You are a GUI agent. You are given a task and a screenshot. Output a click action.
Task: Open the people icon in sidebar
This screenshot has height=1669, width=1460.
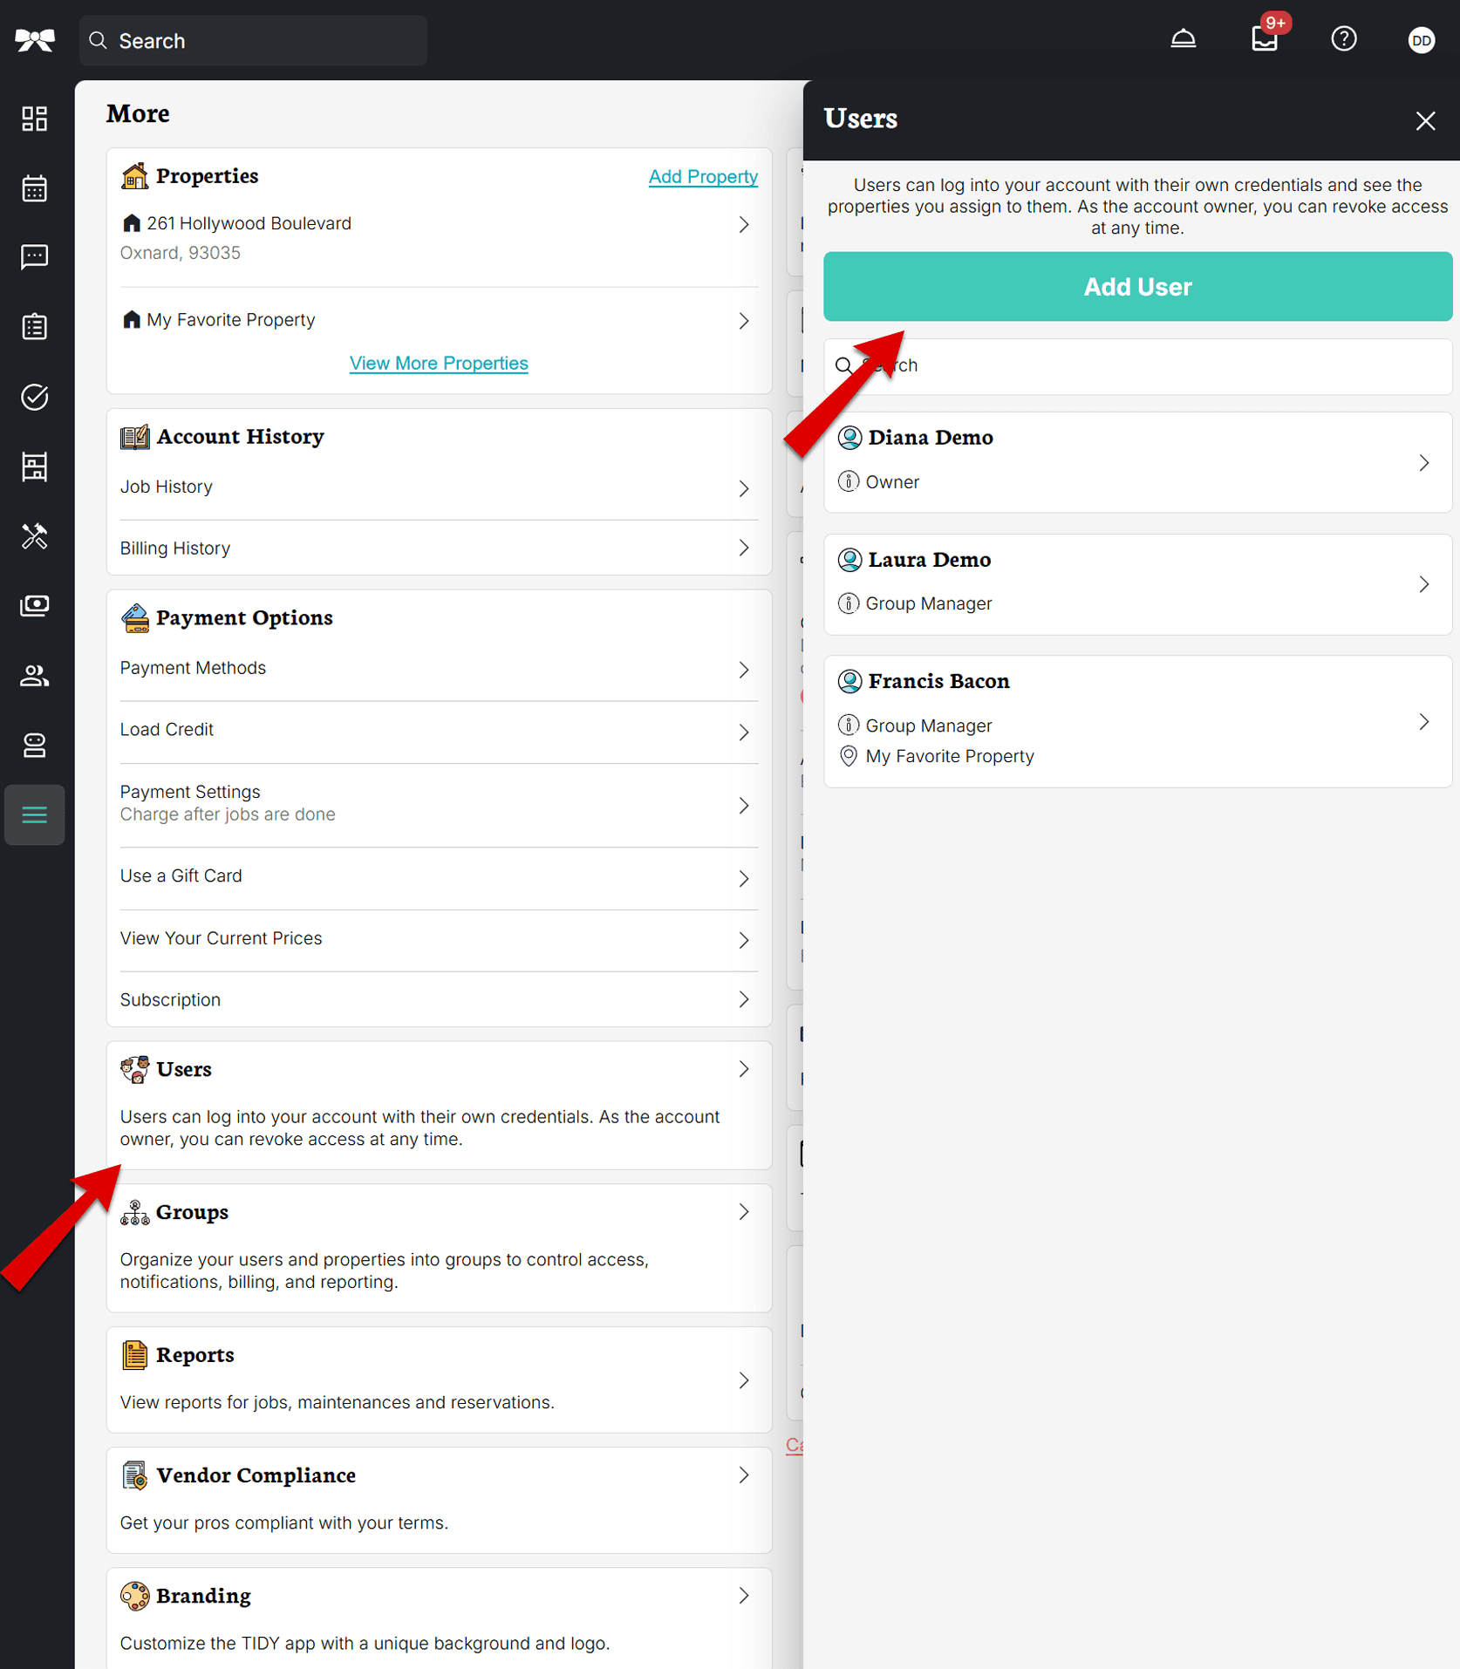tap(34, 675)
